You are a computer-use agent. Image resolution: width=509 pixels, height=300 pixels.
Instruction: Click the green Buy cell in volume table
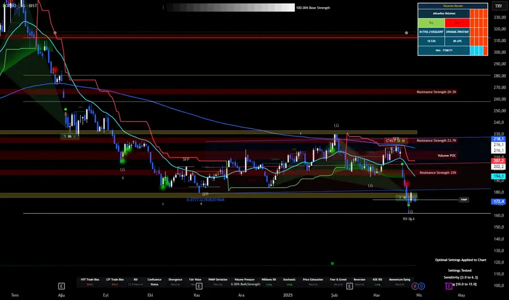pyautogui.click(x=431, y=23)
